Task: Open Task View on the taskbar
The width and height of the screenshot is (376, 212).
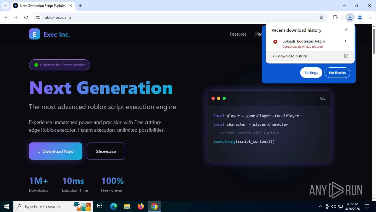Action: pyautogui.click(x=100, y=206)
